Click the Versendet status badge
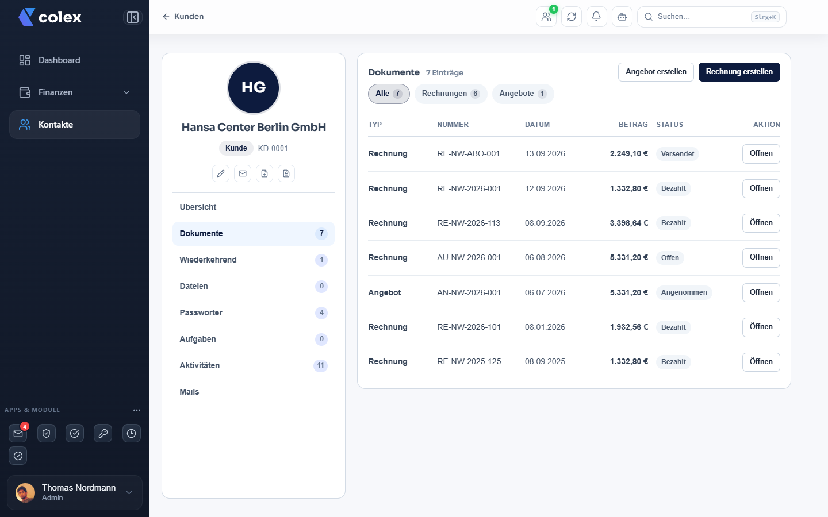 (x=677, y=154)
